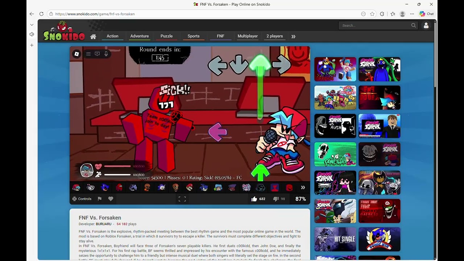Open the browser extensions icon
464x261 pixels.
382,14
